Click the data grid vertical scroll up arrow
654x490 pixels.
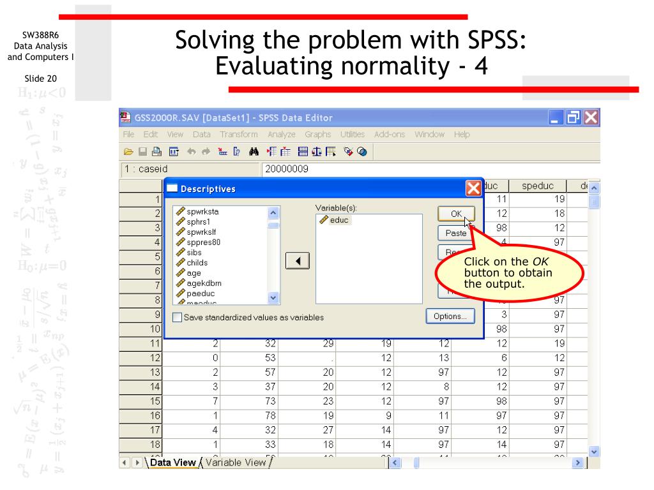594,188
